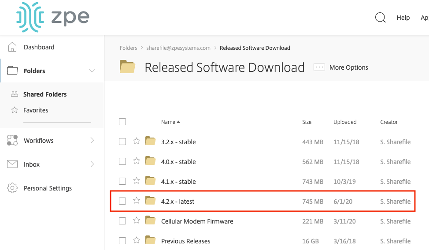Select Folders in the sidebar

tap(34, 71)
